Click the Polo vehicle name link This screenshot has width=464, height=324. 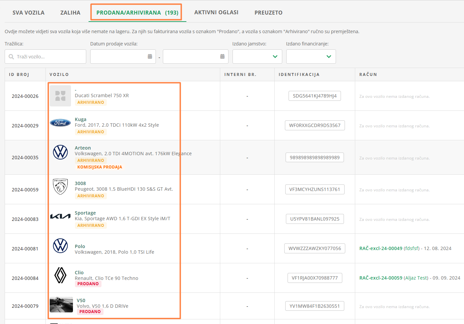pyautogui.click(x=80, y=246)
